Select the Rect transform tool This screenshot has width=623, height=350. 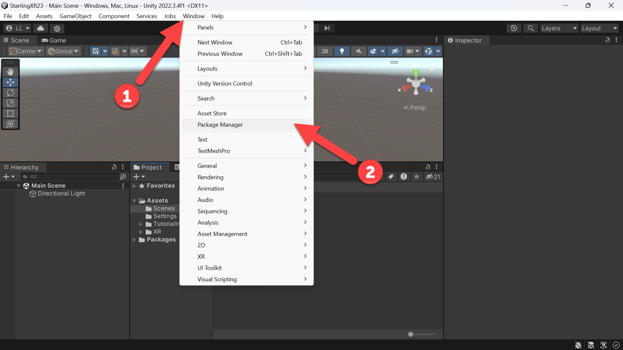[x=10, y=113]
